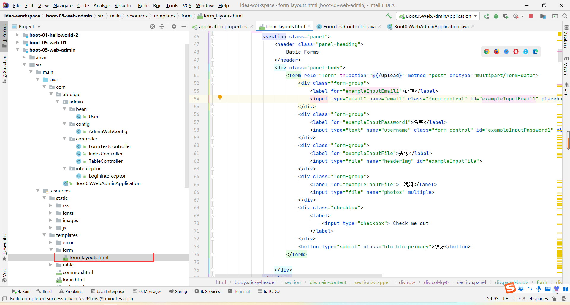Open page preview in Chrome browser icon
570x305 pixels.
pyautogui.click(x=487, y=52)
